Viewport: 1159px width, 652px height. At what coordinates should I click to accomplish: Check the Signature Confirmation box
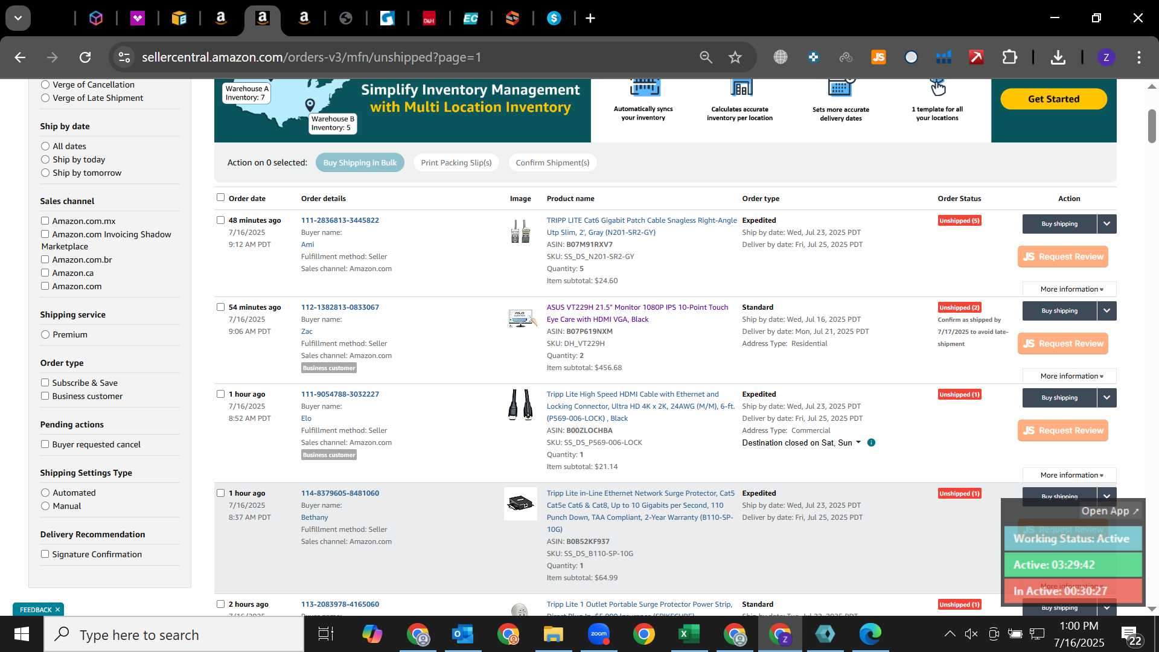45,554
